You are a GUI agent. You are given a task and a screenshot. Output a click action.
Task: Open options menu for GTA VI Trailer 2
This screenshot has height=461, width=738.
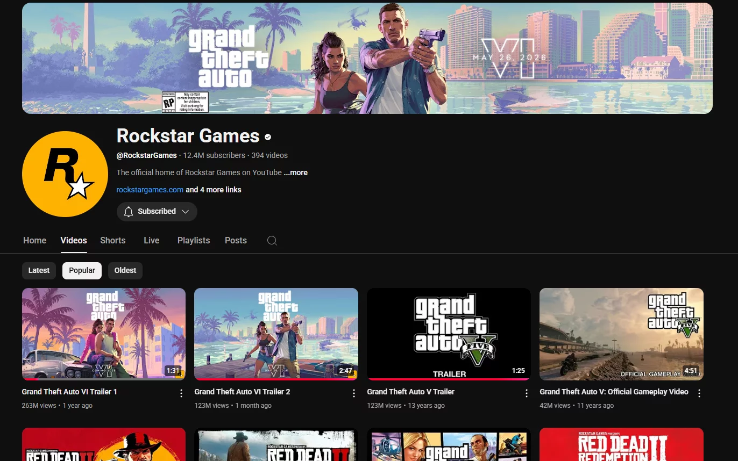click(354, 393)
